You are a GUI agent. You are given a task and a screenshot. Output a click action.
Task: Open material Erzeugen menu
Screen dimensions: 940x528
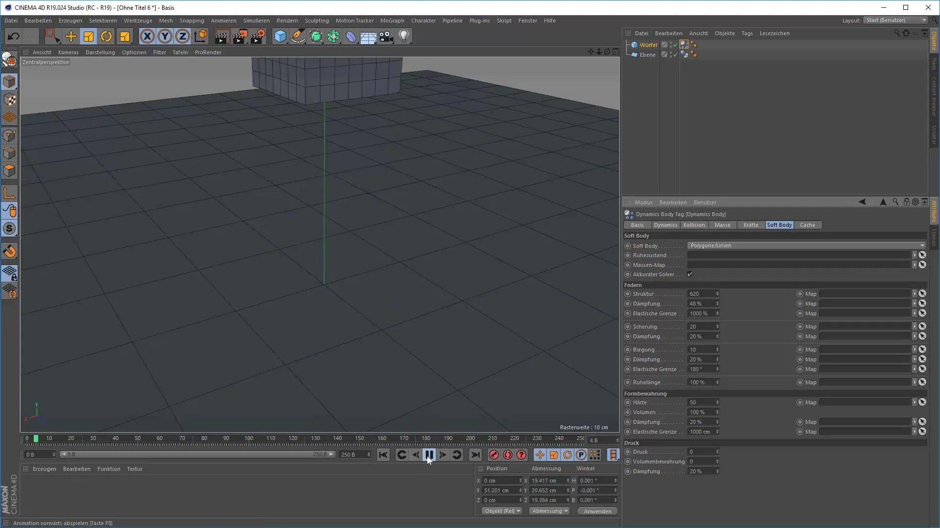[44, 469]
